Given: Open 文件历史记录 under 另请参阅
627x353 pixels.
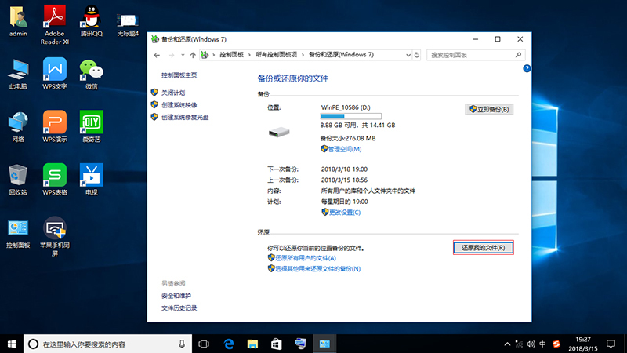Looking at the screenshot, I should tap(179, 308).
